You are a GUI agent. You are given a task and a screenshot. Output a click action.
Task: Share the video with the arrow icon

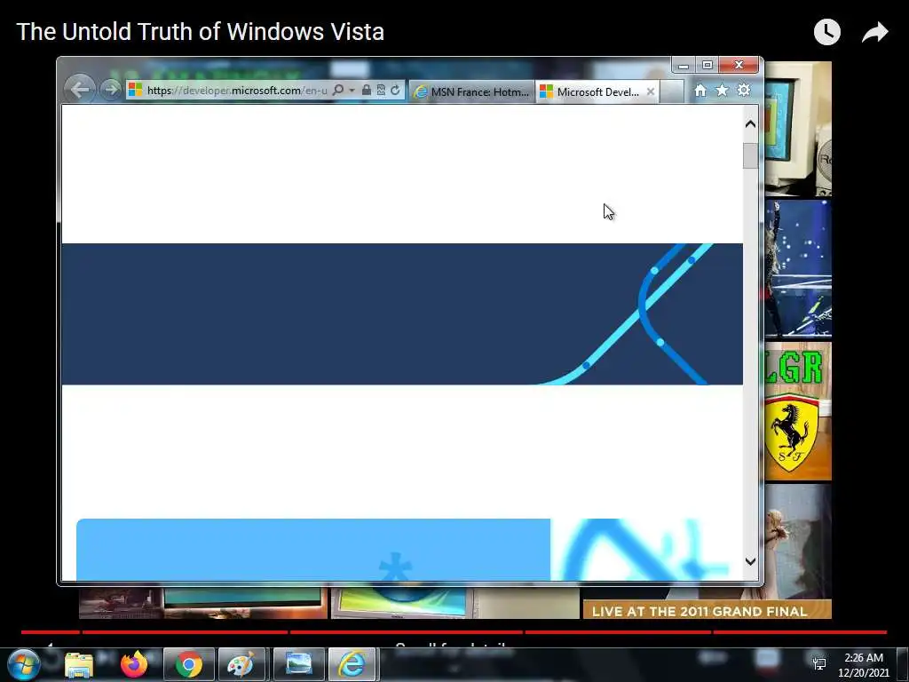(x=874, y=32)
